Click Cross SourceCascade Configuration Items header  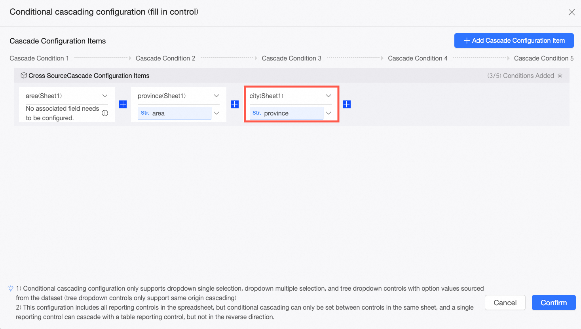(89, 76)
